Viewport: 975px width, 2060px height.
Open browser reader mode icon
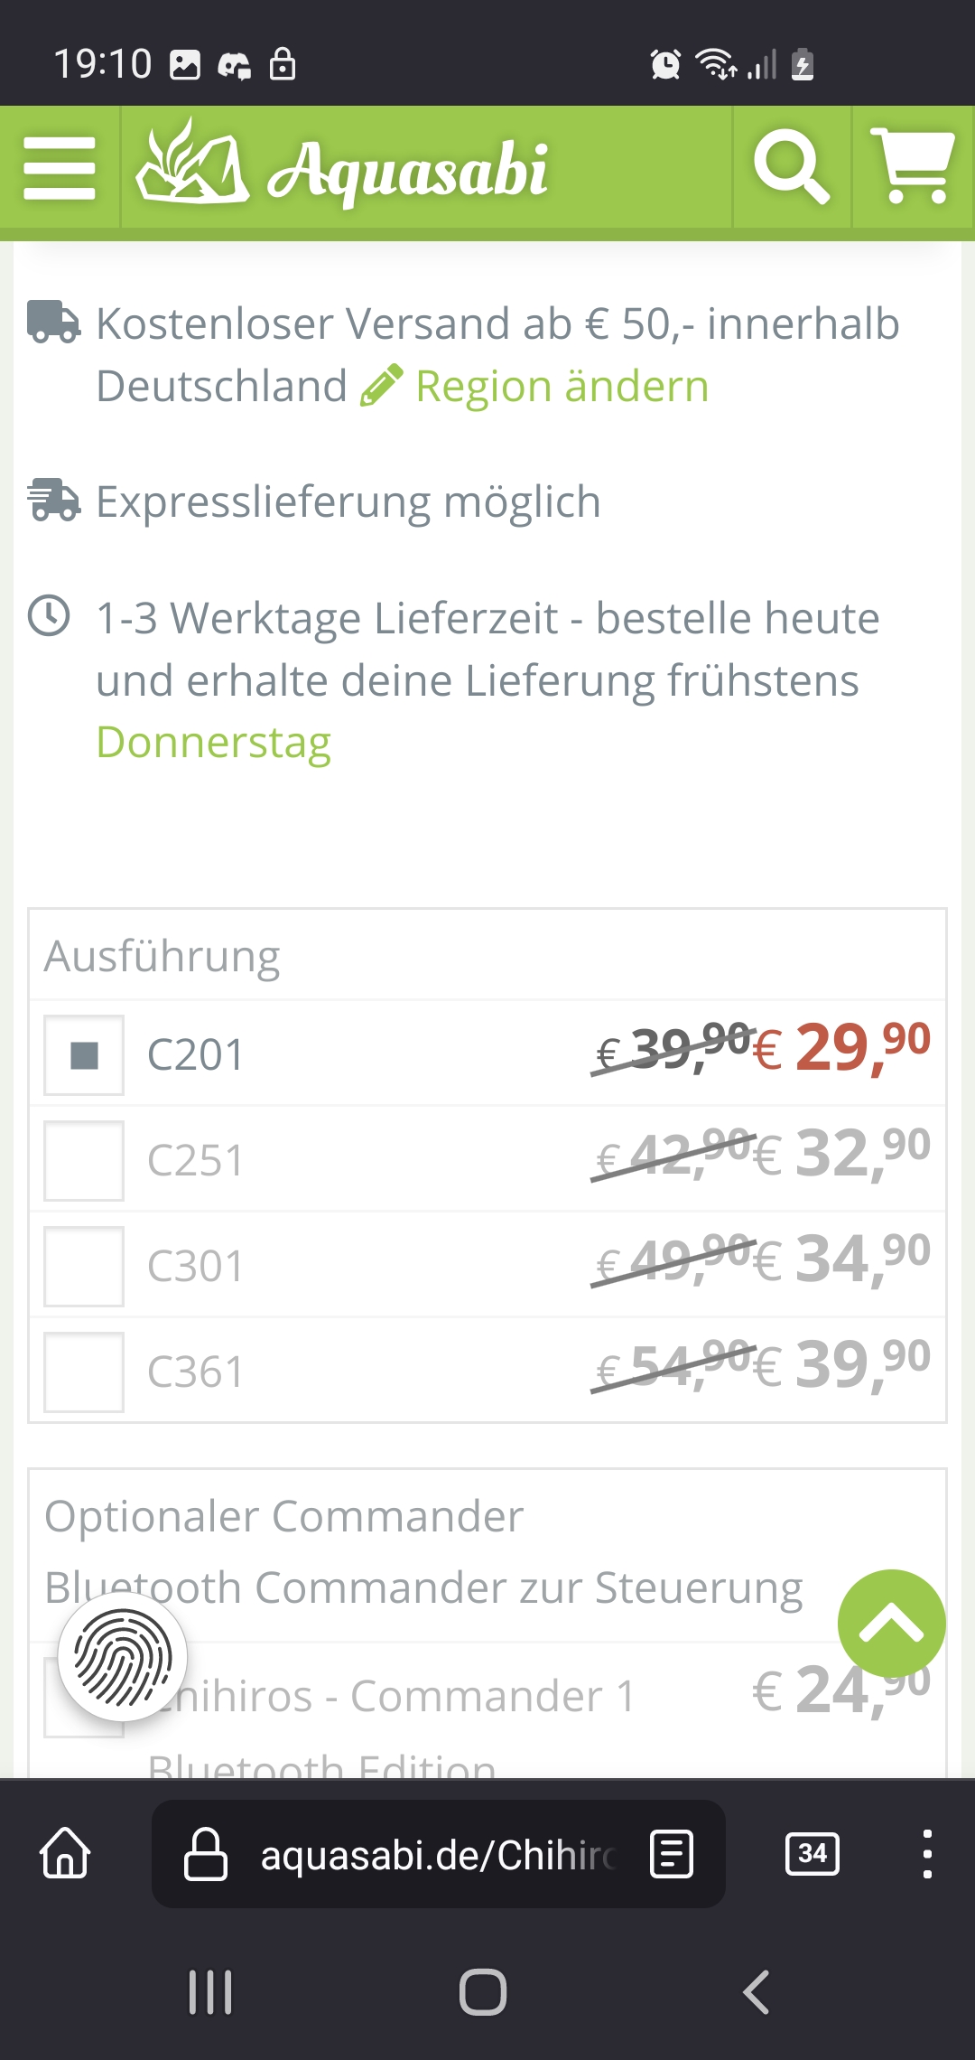(x=672, y=1854)
